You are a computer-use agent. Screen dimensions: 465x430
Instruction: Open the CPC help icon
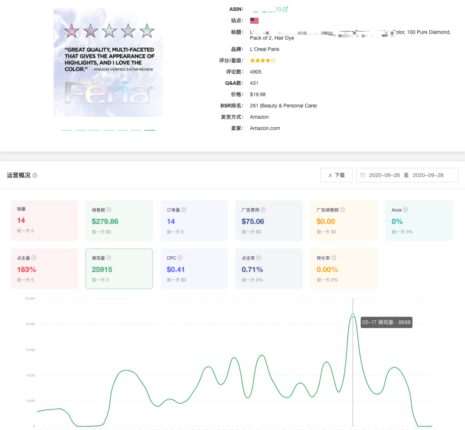click(180, 258)
